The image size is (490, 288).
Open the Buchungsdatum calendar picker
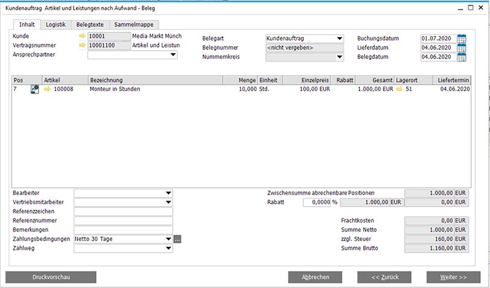[x=461, y=39]
